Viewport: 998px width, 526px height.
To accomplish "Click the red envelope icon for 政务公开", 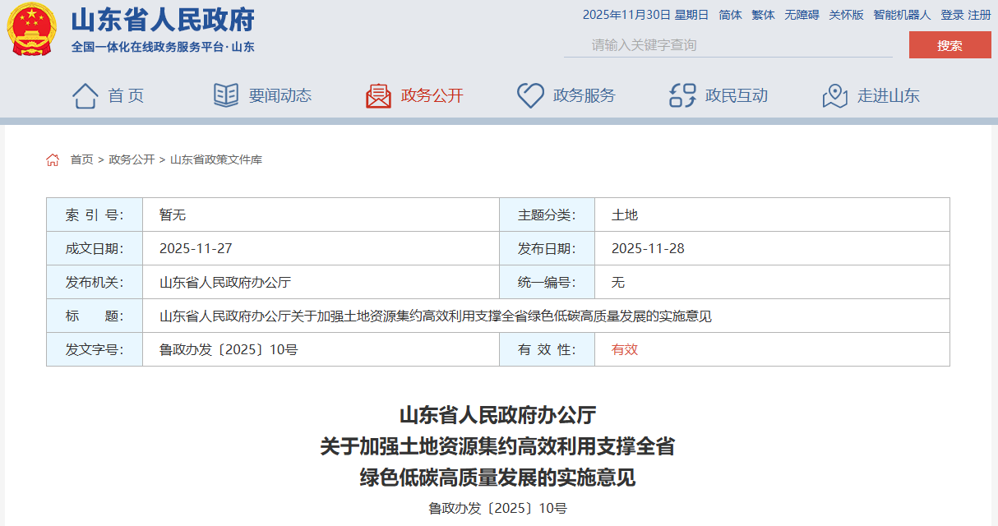I will (x=378, y=95).
